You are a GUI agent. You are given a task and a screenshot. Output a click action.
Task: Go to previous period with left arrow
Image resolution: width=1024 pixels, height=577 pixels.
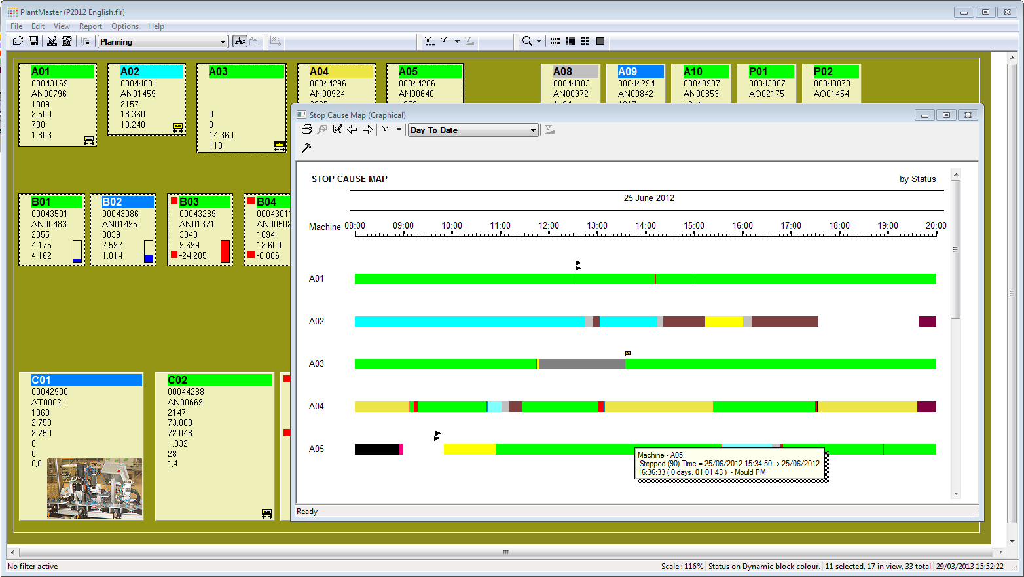click(352, 130)
